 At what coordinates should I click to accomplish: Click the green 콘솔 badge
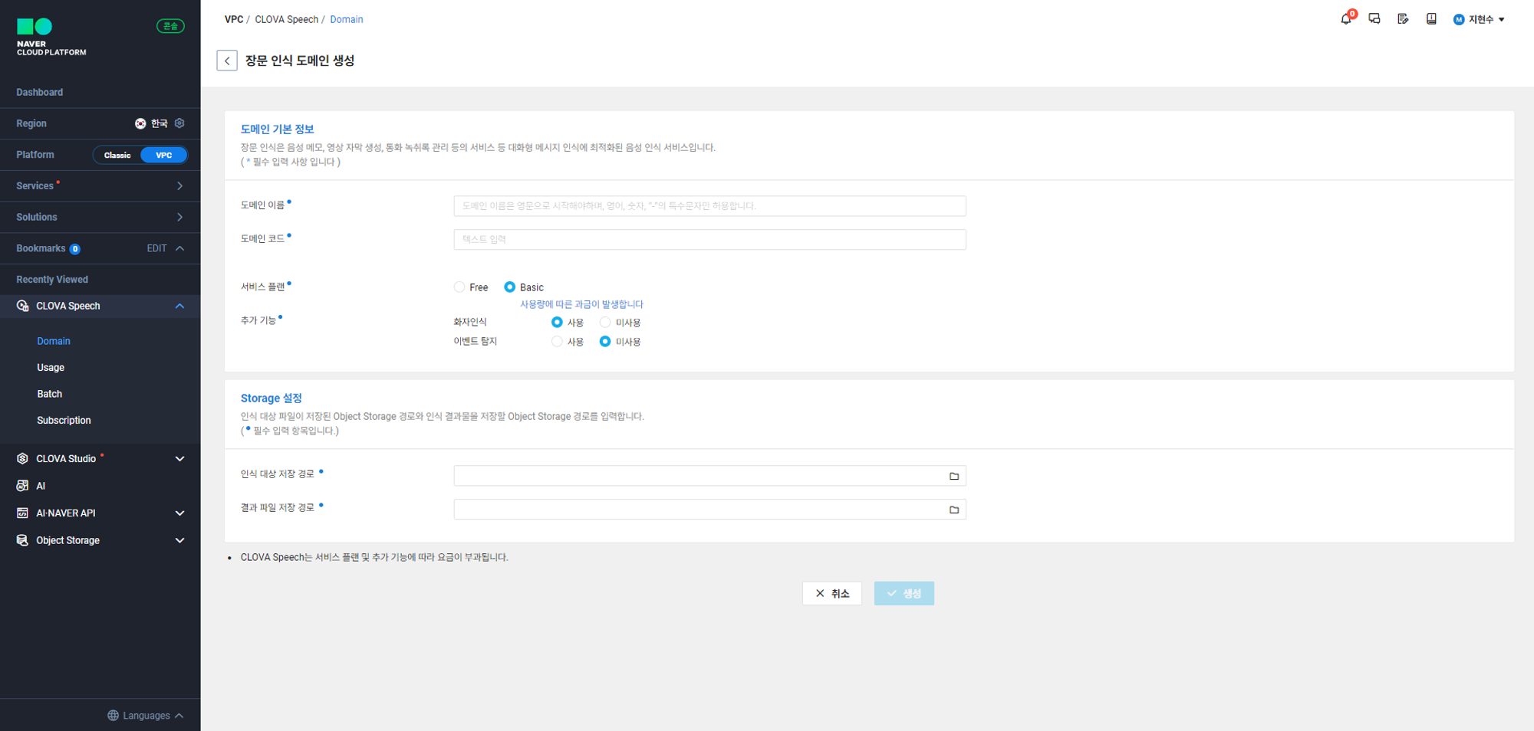(x=170, y=26)
